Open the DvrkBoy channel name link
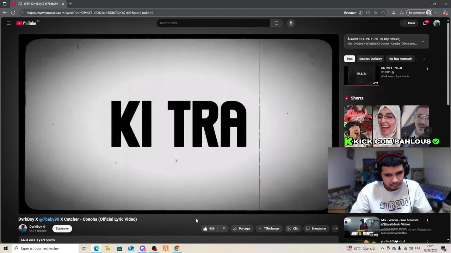Screen dimensions: 451x253 point(36,227)
